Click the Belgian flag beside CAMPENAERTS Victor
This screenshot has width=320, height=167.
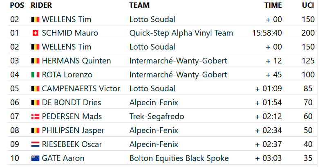pyautogui.click(x=35, y=89)
